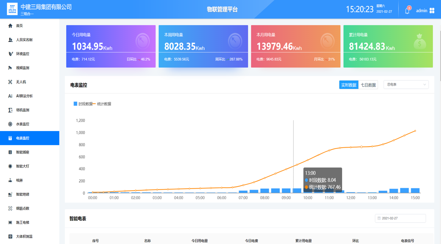Go to 人员实名制 menu item
The height and width of the screenshot is (244, 441).
click(24, 40)
